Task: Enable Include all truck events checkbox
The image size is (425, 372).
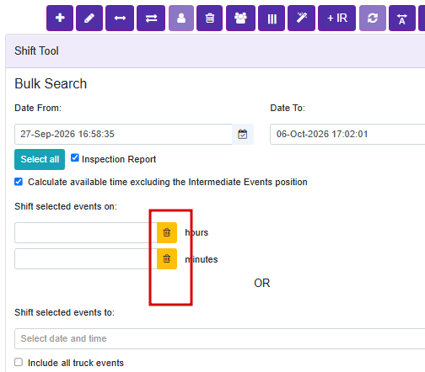Action: (x=19, y=362)
